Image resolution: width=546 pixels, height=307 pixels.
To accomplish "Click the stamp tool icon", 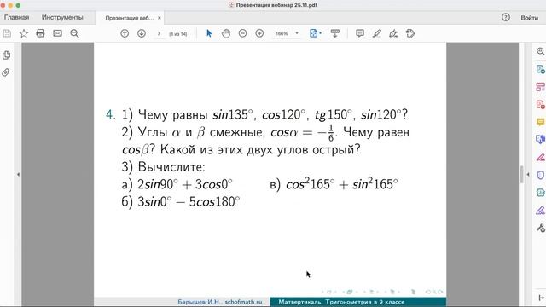I will pyautogui.click(x=410, y=33).
